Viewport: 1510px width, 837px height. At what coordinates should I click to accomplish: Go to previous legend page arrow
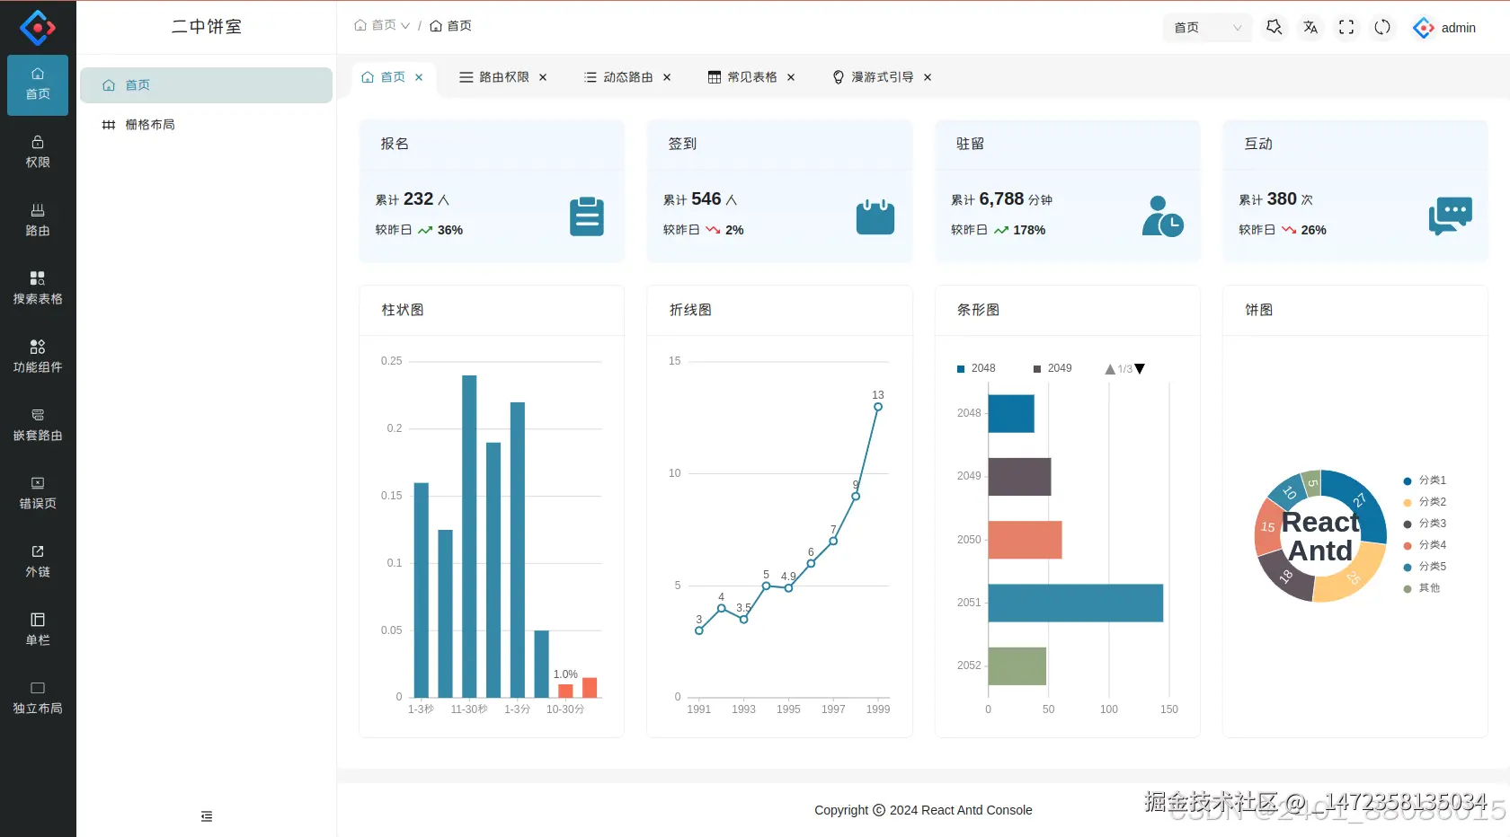click(x=1110, y=369)
